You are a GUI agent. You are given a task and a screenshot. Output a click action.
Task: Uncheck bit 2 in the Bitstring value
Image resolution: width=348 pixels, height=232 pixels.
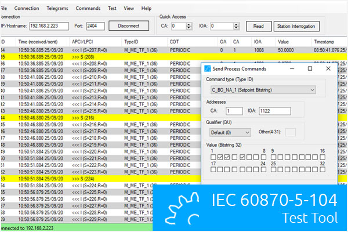tap(220, 157)
